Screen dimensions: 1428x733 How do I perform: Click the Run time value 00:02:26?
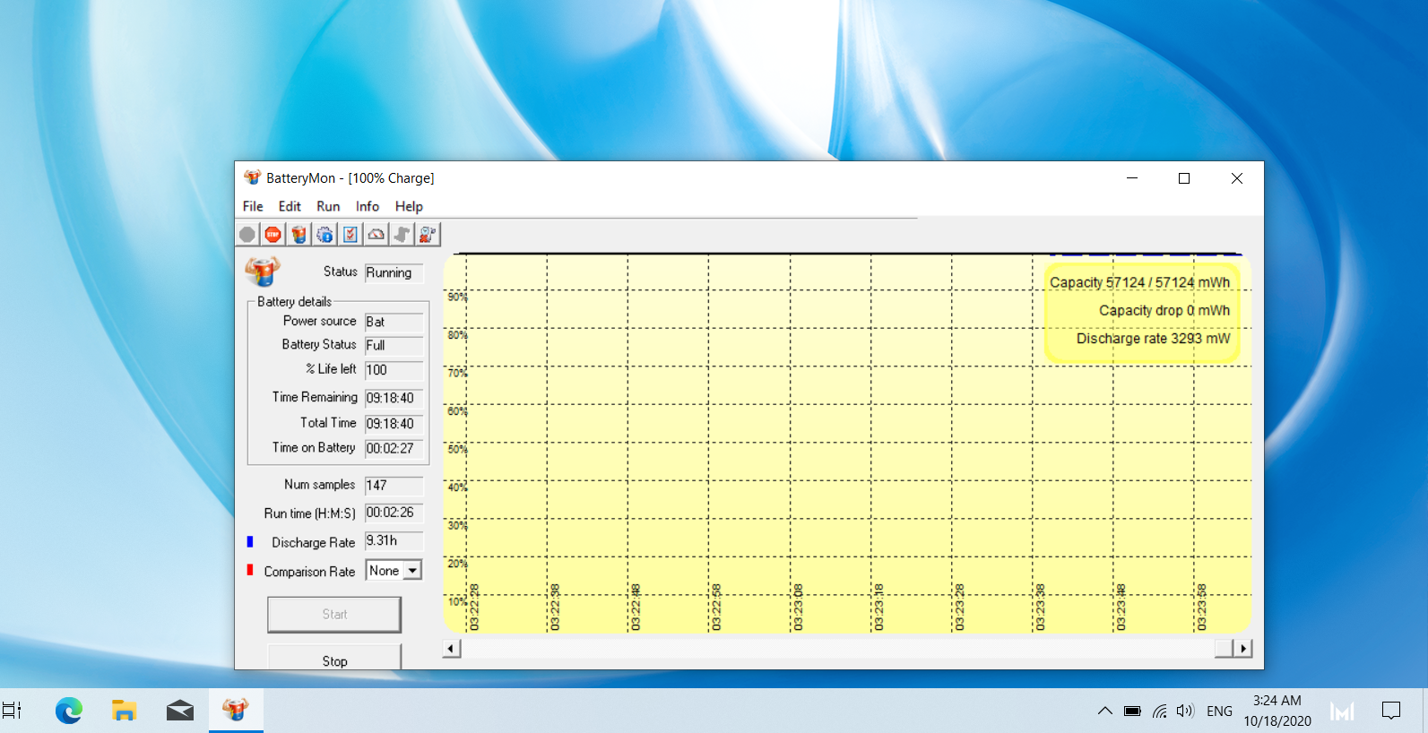[394, 513]
